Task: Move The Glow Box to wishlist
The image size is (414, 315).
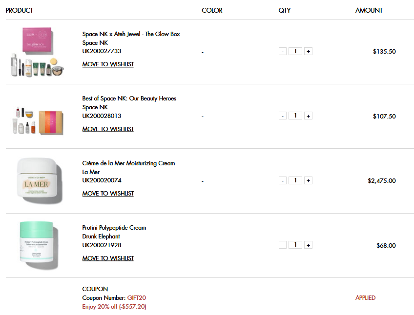Action: (108, 64)
